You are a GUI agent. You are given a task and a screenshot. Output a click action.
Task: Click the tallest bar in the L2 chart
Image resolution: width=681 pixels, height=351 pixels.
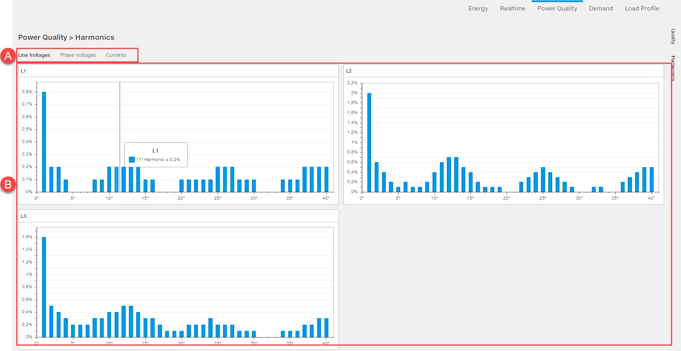[369, 142]
